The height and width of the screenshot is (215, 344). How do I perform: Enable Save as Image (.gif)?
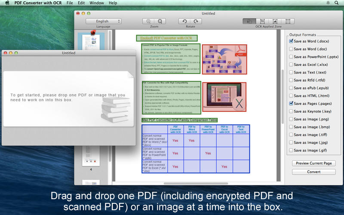point(291,150)
